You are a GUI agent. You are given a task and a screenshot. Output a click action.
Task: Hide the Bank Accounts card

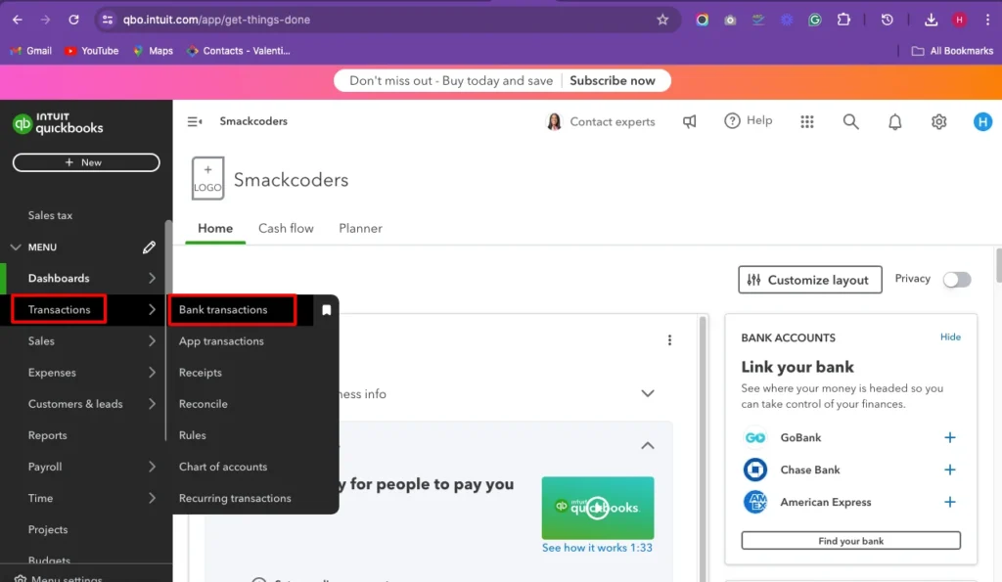pos(950,337)
